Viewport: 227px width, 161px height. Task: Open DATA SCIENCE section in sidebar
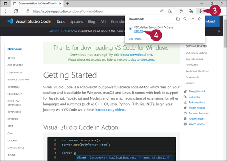pyautogui.click(x=16, y=148)
